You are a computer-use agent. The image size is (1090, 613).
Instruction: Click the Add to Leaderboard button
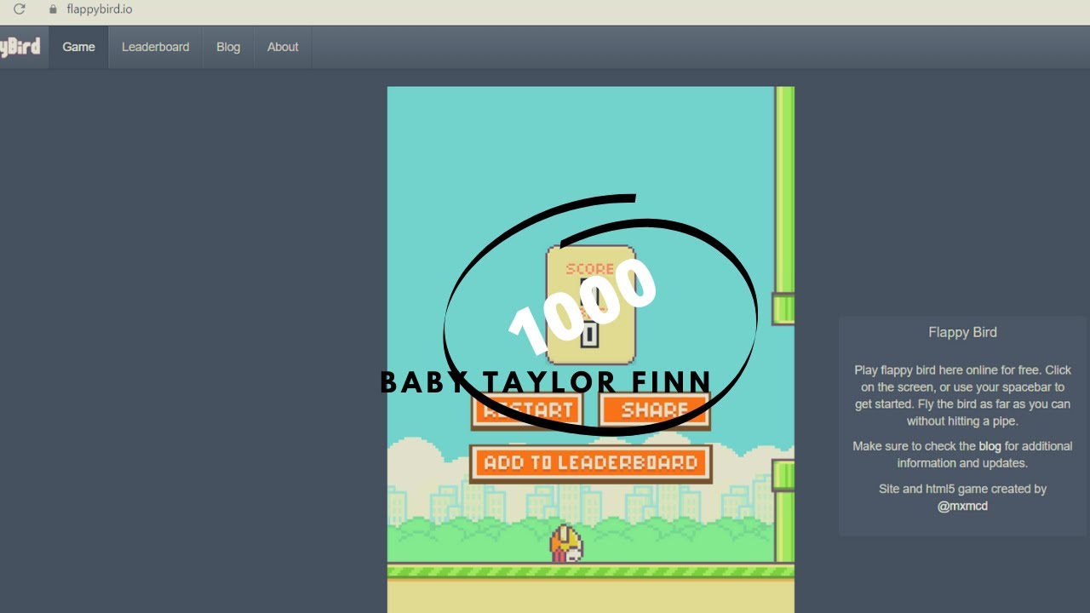point(591,463)
